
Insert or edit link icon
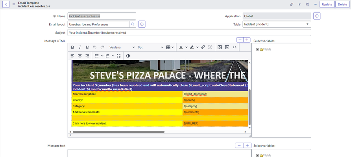point(203,47)
